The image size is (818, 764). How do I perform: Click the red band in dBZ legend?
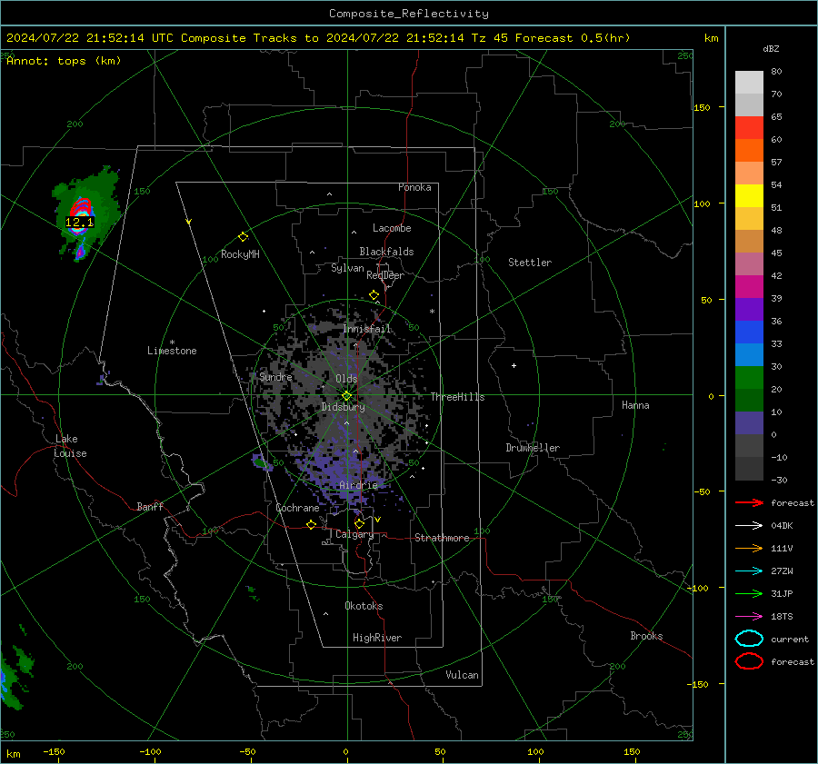click(749, 128)
